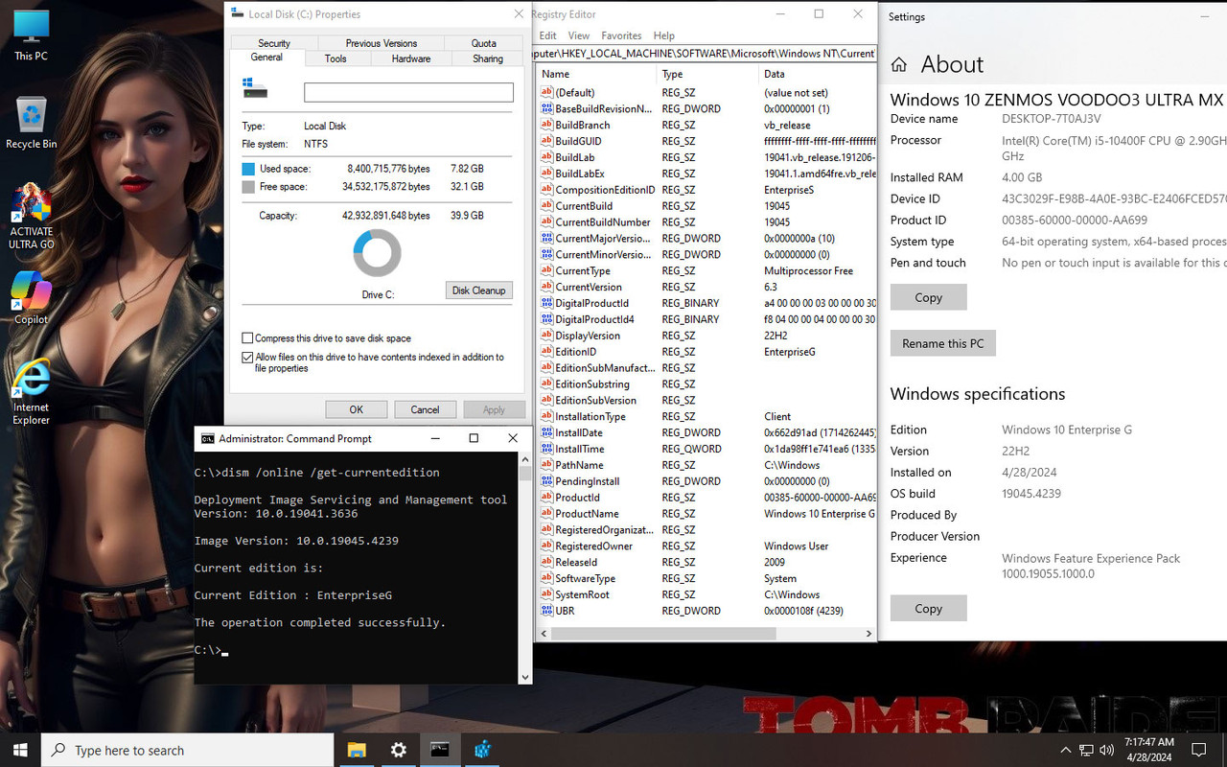Click the Data column header
Viewport: 1227px width, 767px height.
(x=818, y=74)
